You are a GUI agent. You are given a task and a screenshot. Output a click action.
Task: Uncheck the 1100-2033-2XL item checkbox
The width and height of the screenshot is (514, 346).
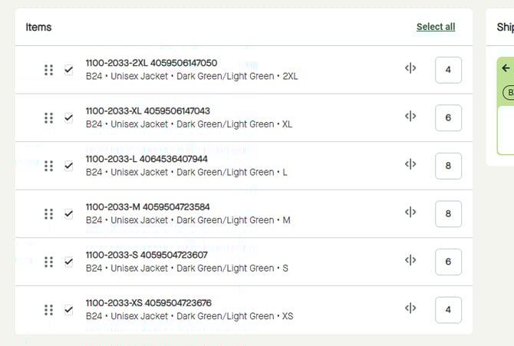point(69,70)
